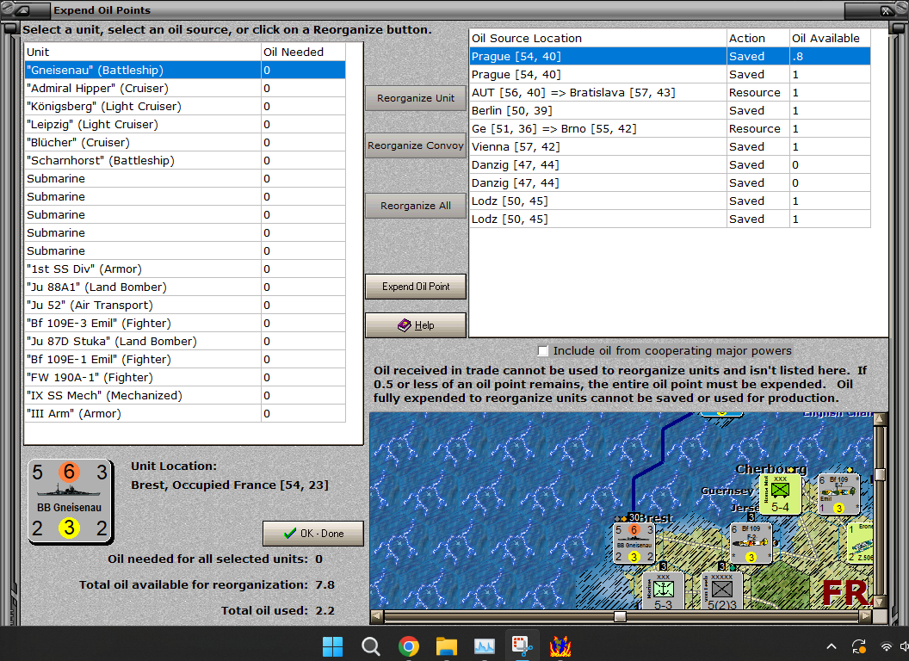Select "III Arm" (Armor) row

point(185,413)
